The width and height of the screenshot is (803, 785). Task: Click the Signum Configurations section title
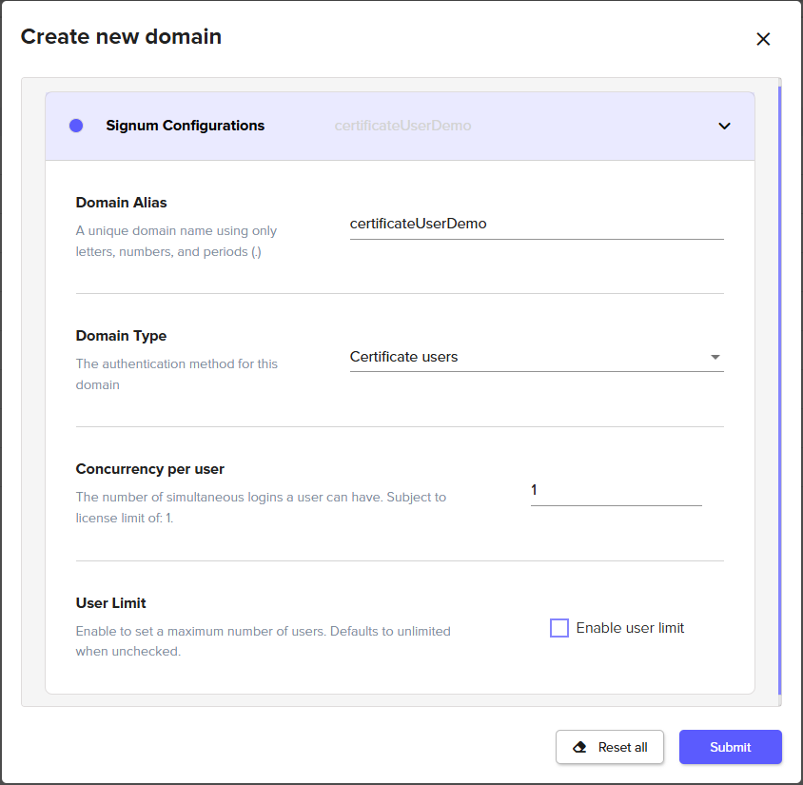tap(185, 126)
